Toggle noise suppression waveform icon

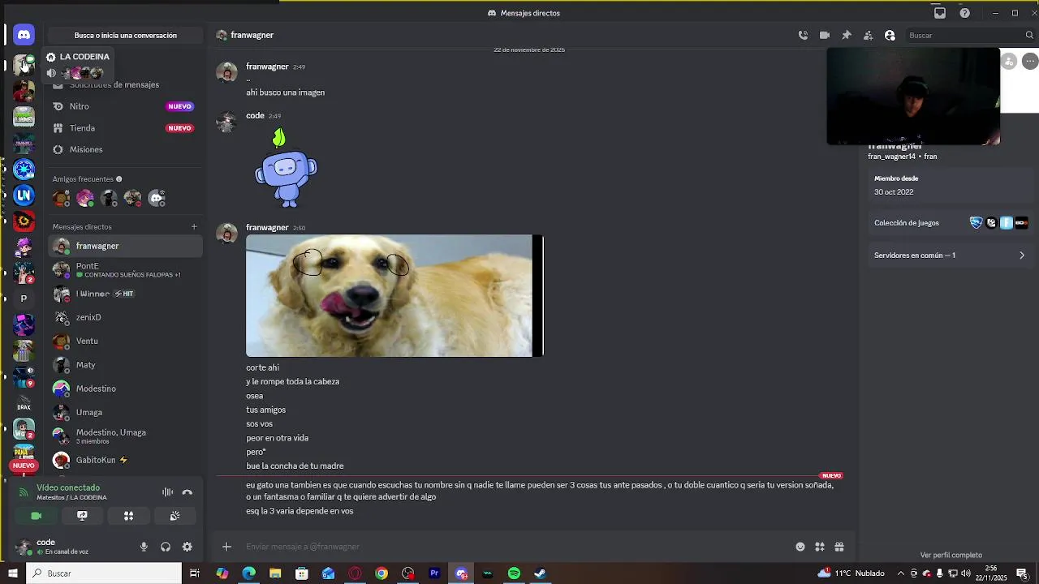coord(167,492)
